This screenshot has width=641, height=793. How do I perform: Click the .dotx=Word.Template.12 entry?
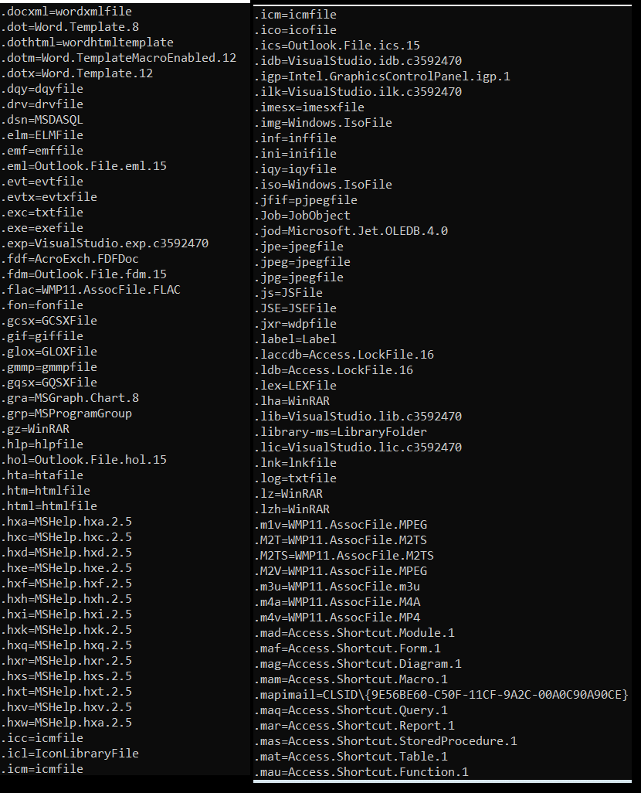76,73
